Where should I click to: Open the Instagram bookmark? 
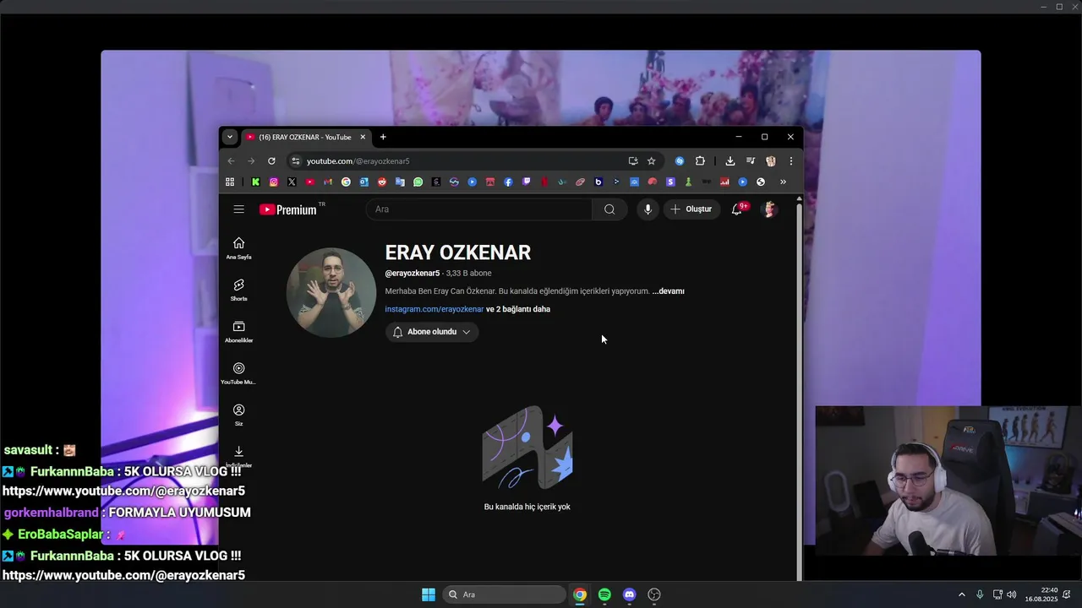pos(274,182)
